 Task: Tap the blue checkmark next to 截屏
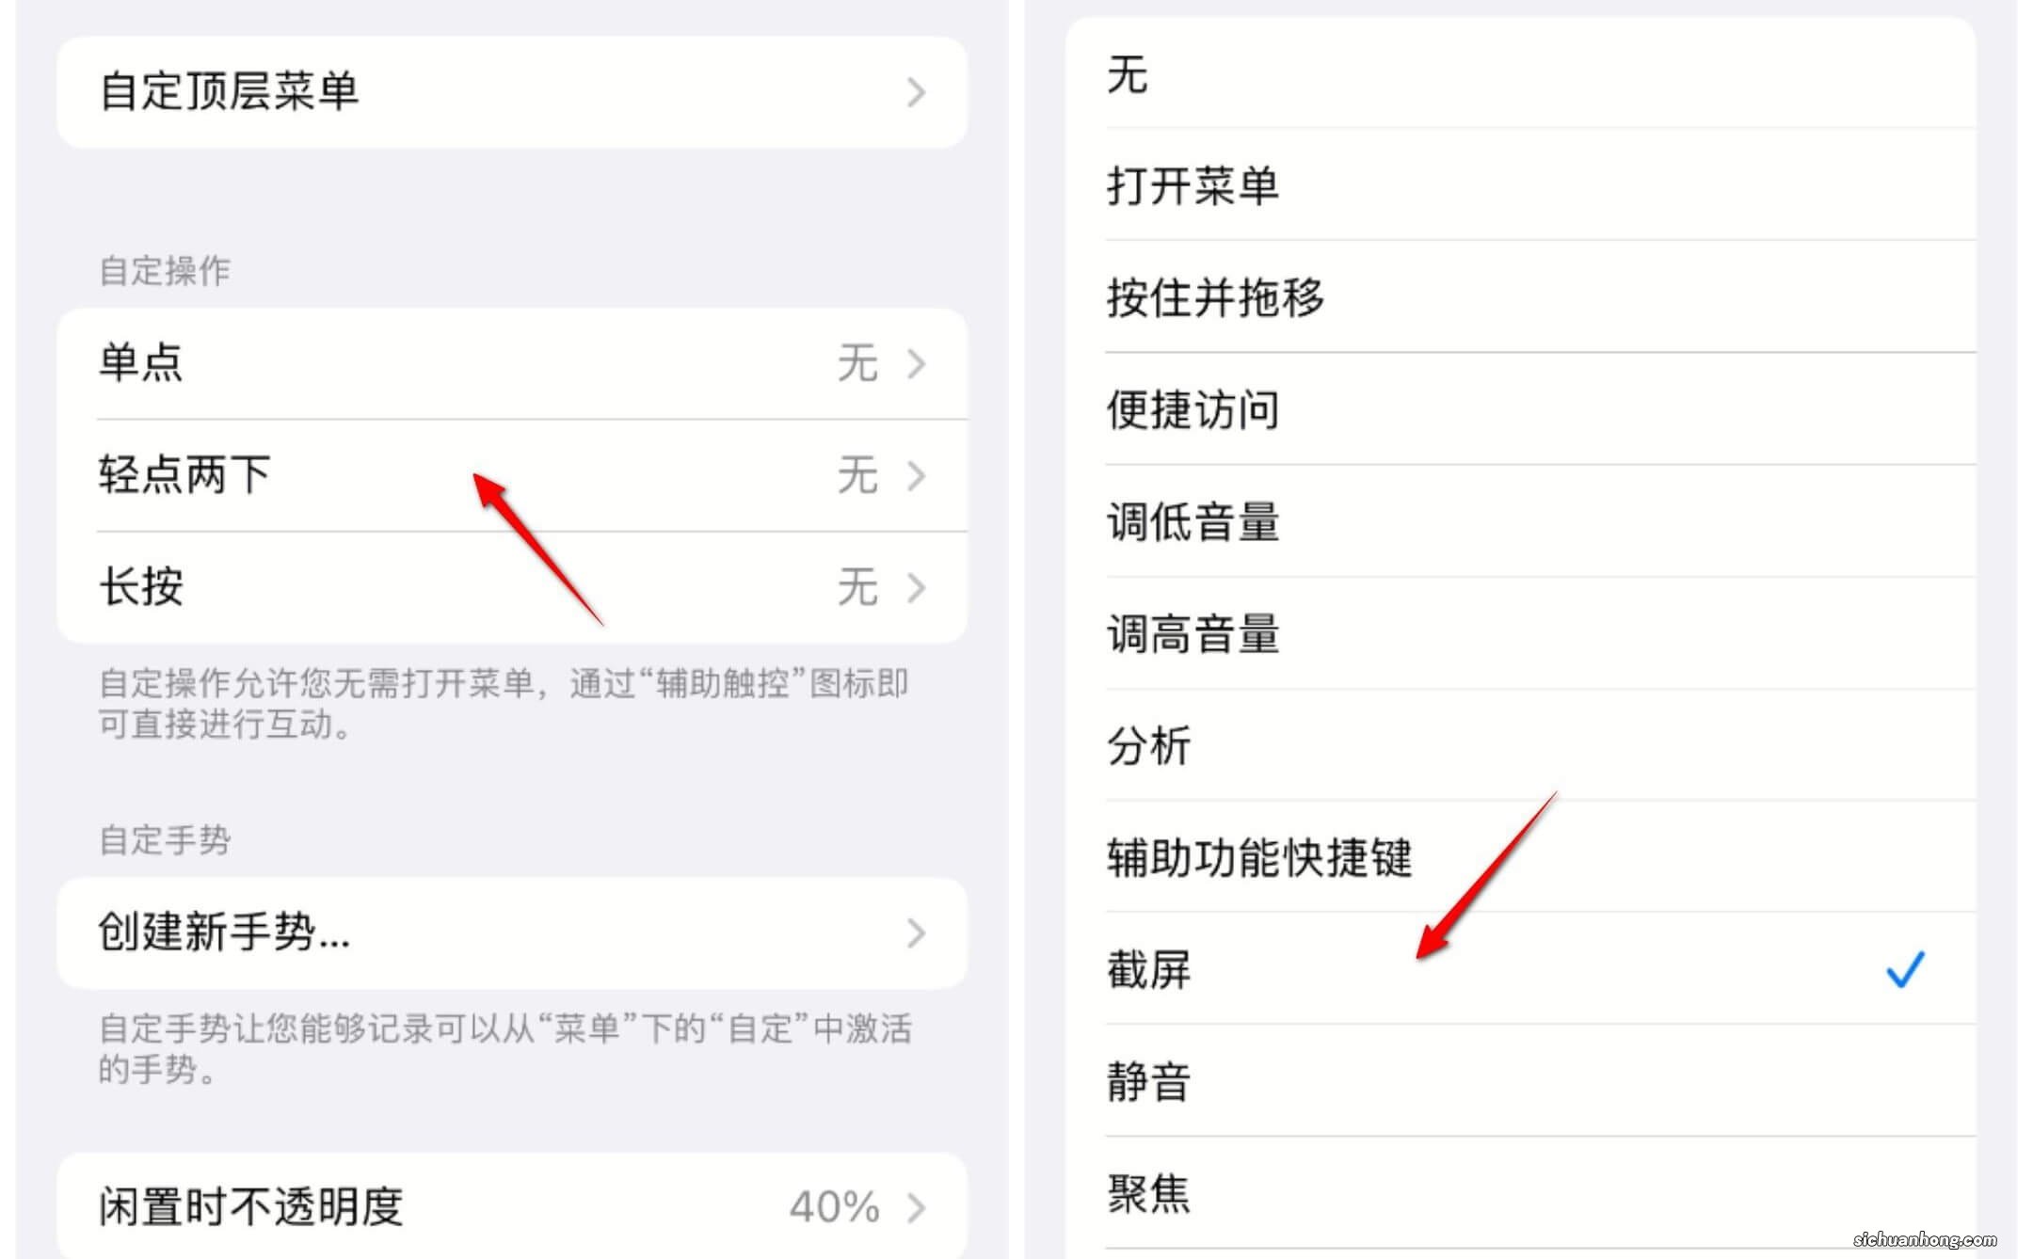pos(1905,969)
